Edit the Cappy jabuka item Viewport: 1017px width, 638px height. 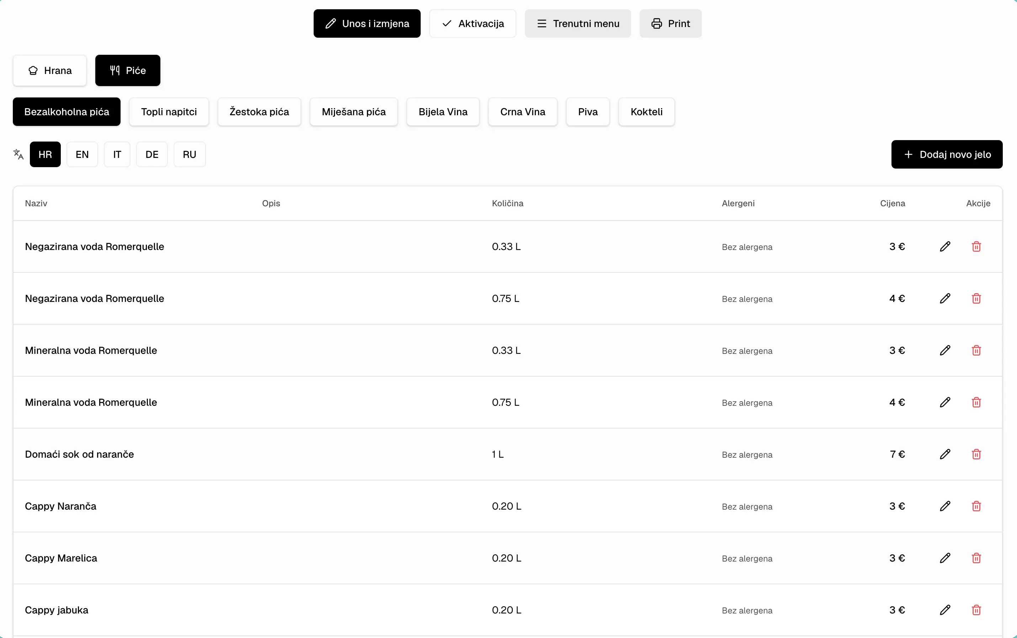[945, 610]
